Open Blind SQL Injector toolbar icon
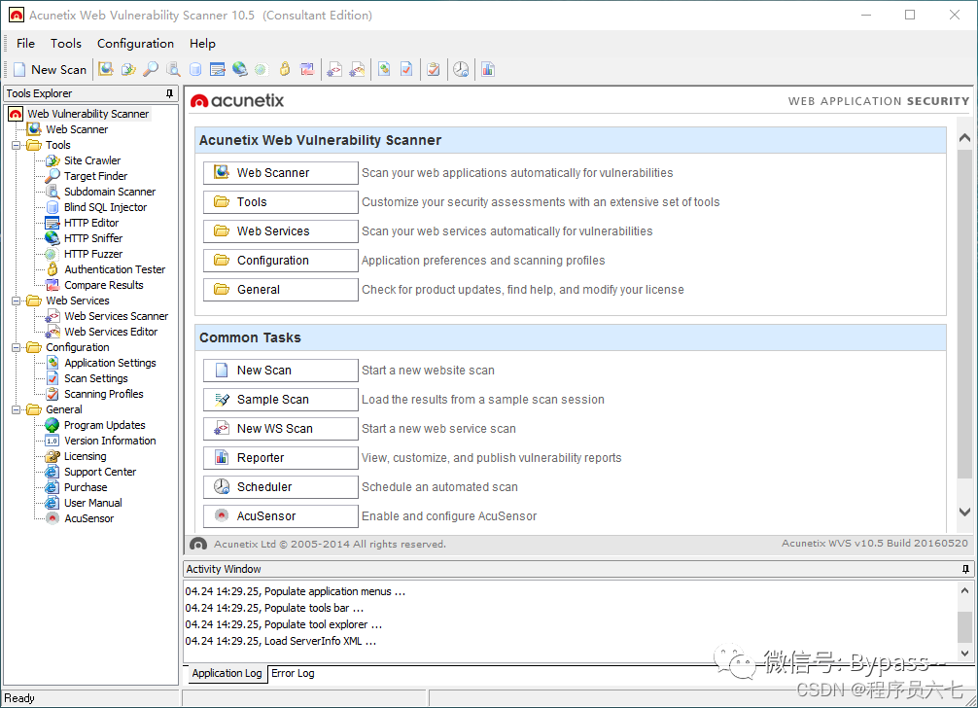 tap(195, 69)
